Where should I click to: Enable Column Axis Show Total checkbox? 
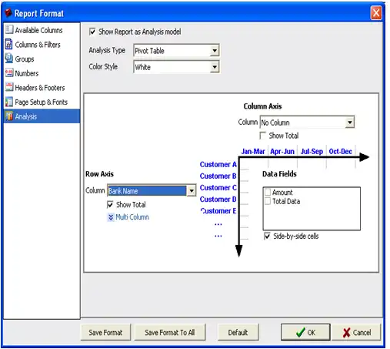[x=262, y=136]
